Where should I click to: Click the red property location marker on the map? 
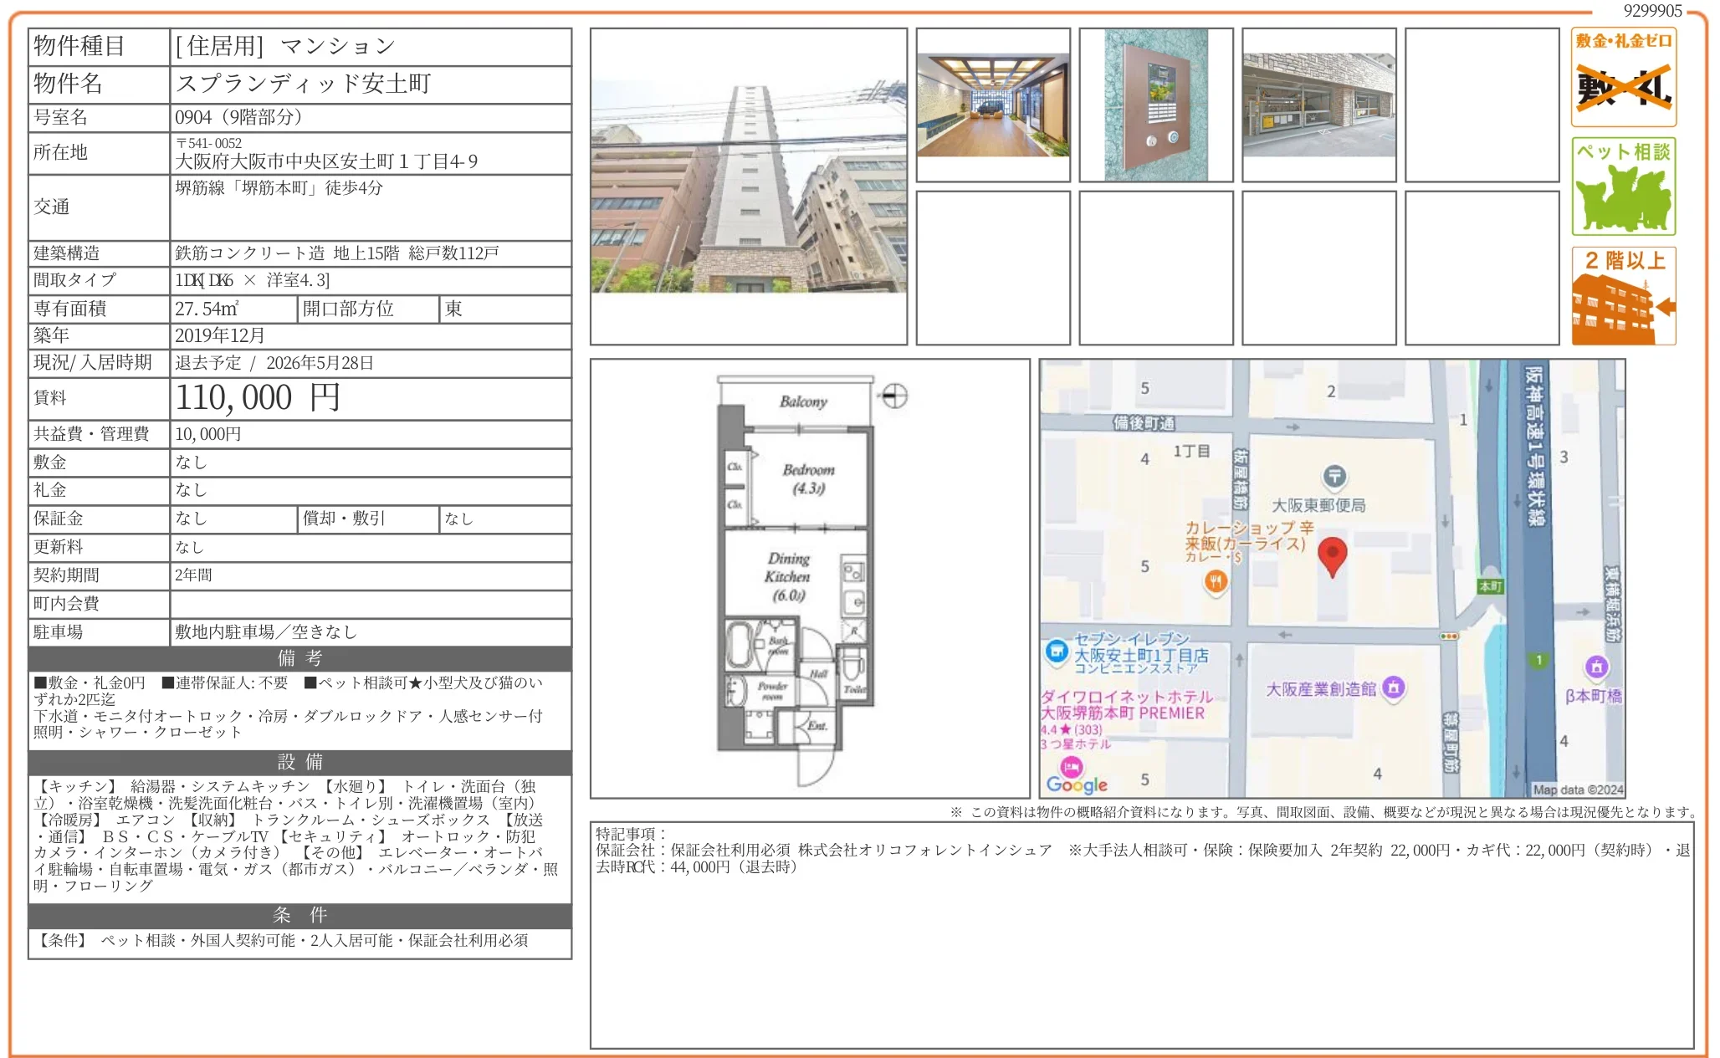(x=1333, y=555)
